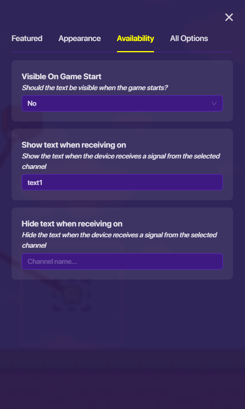
Task: Click the 'Should the text be visible' description
Action: (95, 87)
